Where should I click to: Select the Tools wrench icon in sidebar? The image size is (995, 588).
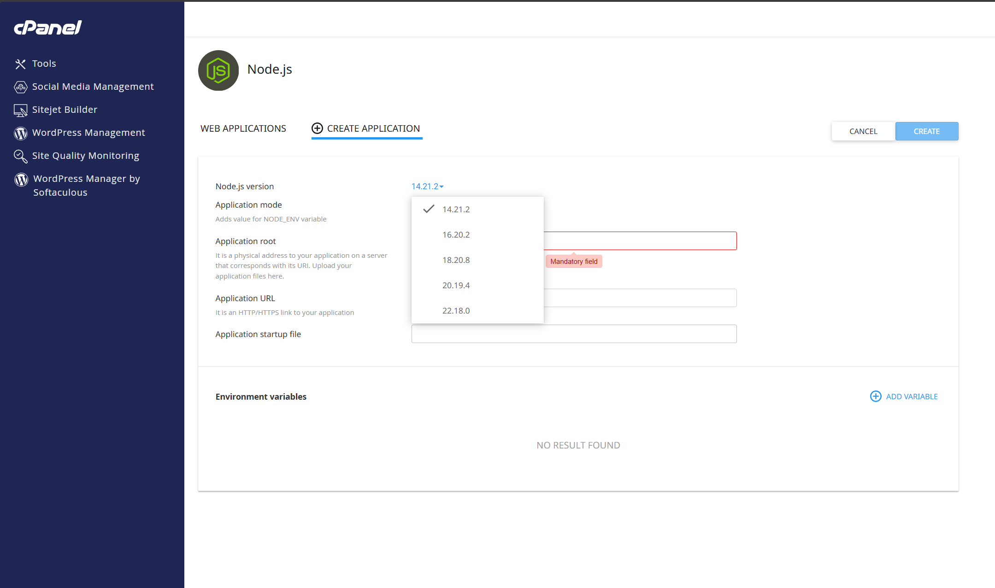point(21,64)
